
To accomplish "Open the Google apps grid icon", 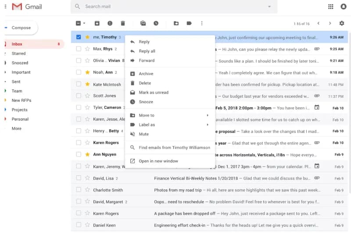I will click(x=331, y=6).
